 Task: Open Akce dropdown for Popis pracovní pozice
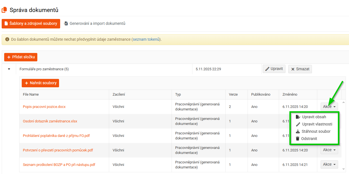(x=329, y=107)
